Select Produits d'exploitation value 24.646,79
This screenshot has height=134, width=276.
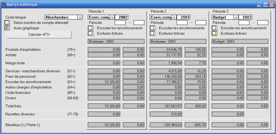(x=166, y=49)
